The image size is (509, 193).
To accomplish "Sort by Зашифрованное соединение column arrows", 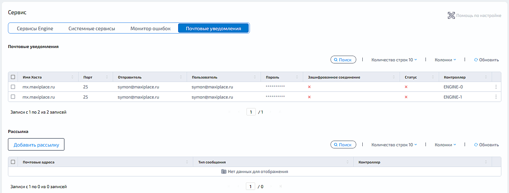I will (x=394, y=77).
